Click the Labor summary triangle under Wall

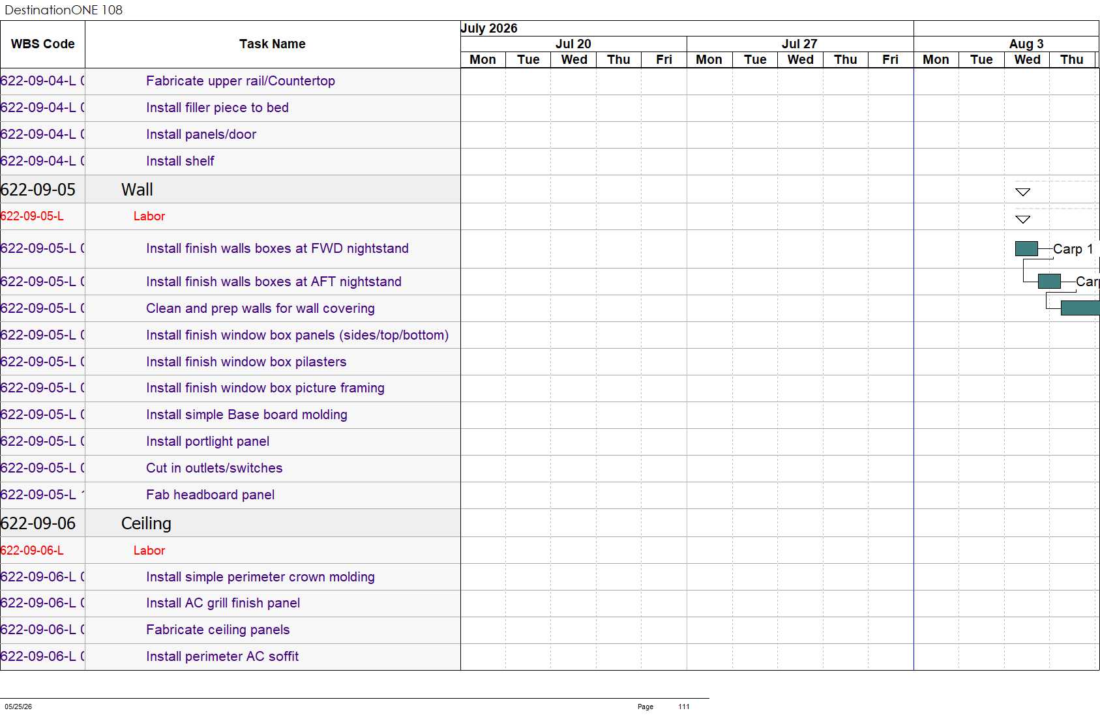point(1022,220)
